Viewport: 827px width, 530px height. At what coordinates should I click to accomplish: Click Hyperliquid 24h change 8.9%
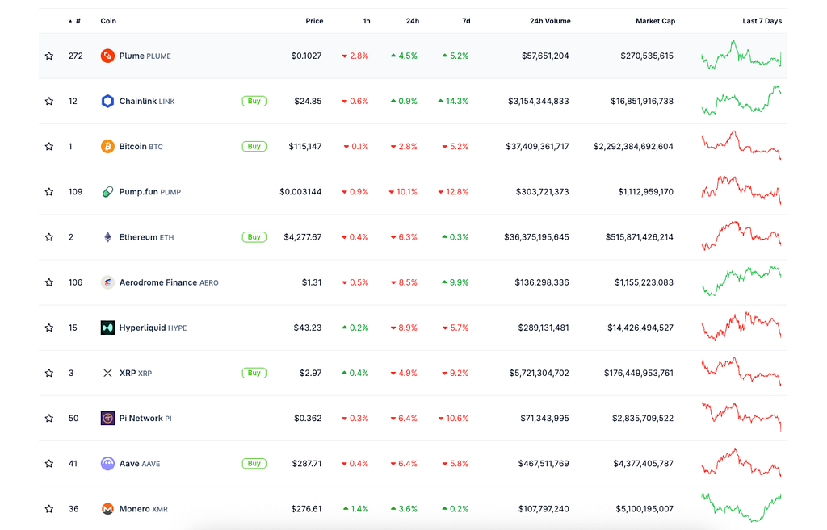pyautogui.click(x=404, y=328)
